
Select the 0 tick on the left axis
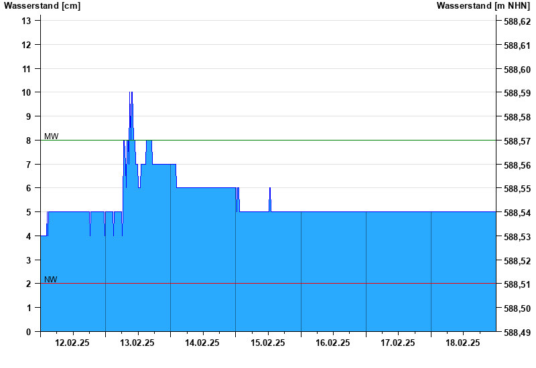click(x=29, y=332)
